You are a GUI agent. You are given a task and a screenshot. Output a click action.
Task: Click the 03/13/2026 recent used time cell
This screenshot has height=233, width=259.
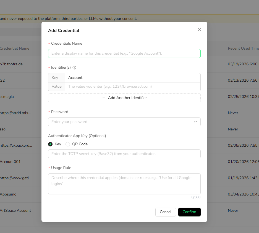tap(243, 81)
